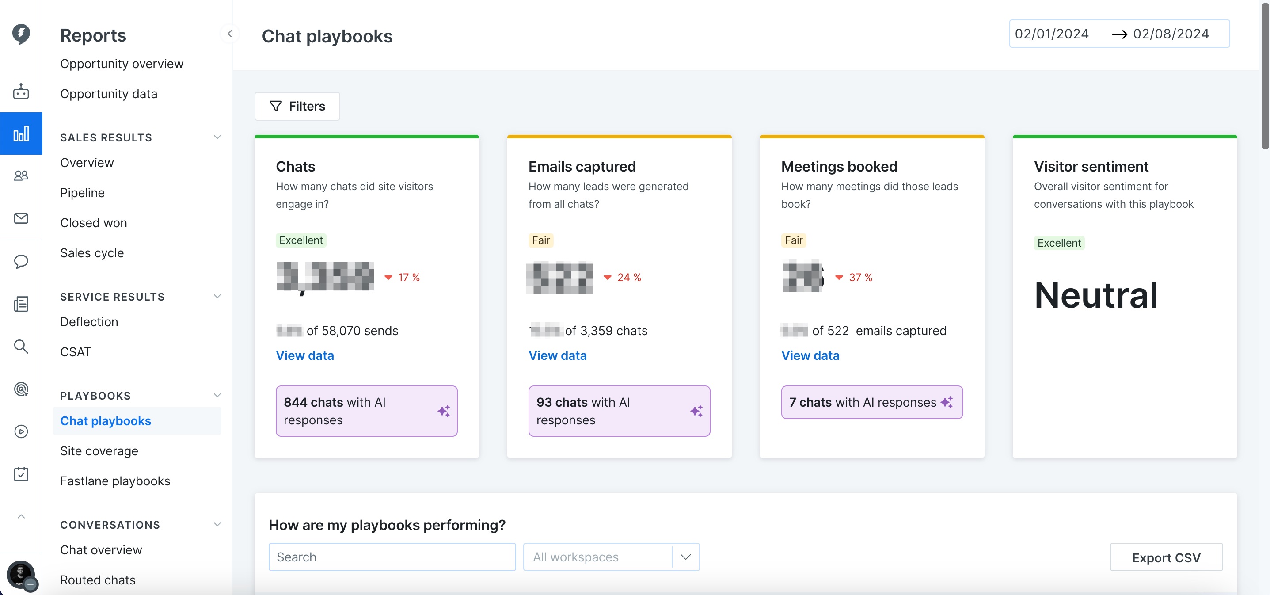This screenshot has width=1270, height=595.
Task: Click sparkle icon in 844 chats card
Action: [444, 411]
